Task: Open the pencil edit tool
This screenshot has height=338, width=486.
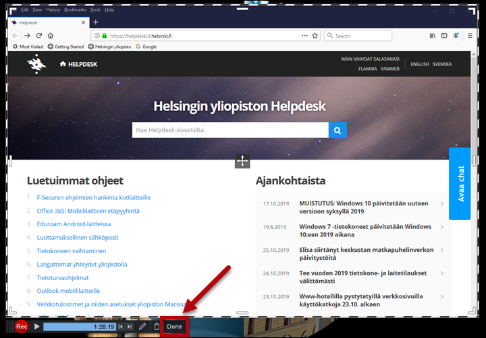Action: tap(142, 327)
